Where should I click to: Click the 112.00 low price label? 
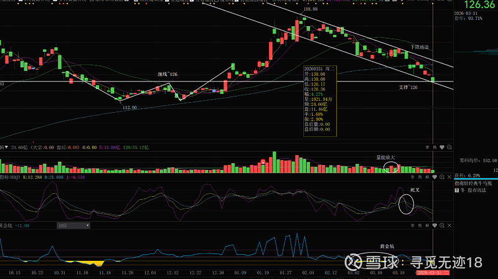(129, 108)
